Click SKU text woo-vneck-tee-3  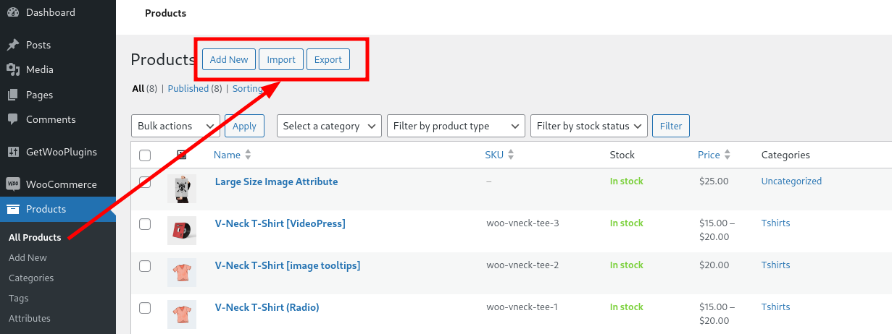coord(522,223)
